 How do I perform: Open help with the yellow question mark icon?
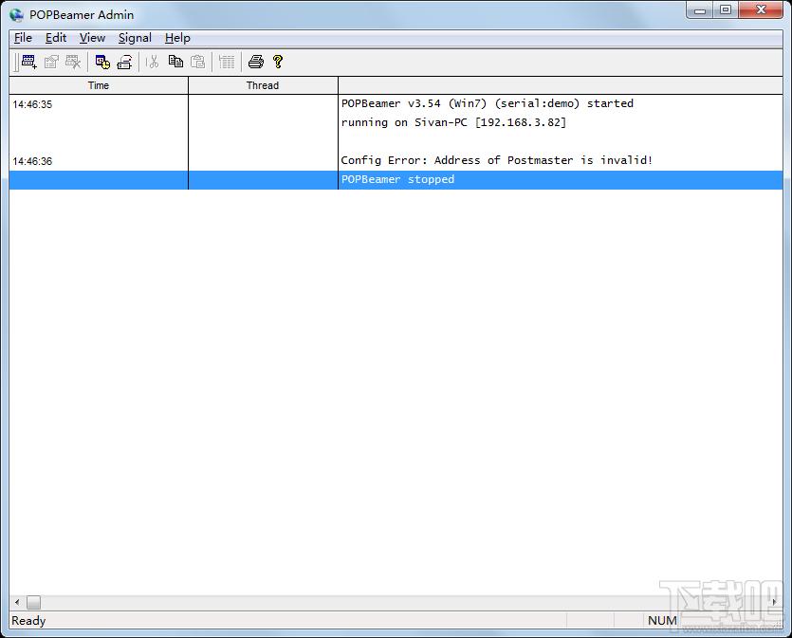tap(278, 62)
